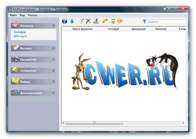Select the Телефон contacts link
This screenshot has height=139, width=196.
click(x=20, y=32)
